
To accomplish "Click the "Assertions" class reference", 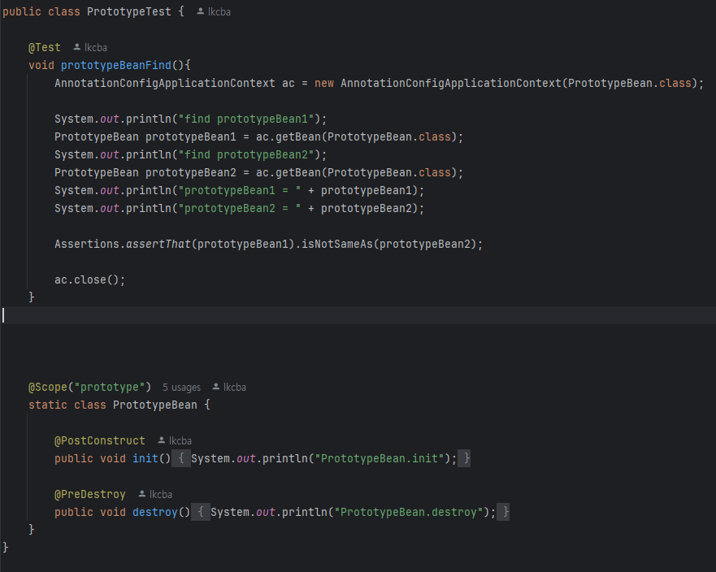I will [x=87, y=245].
